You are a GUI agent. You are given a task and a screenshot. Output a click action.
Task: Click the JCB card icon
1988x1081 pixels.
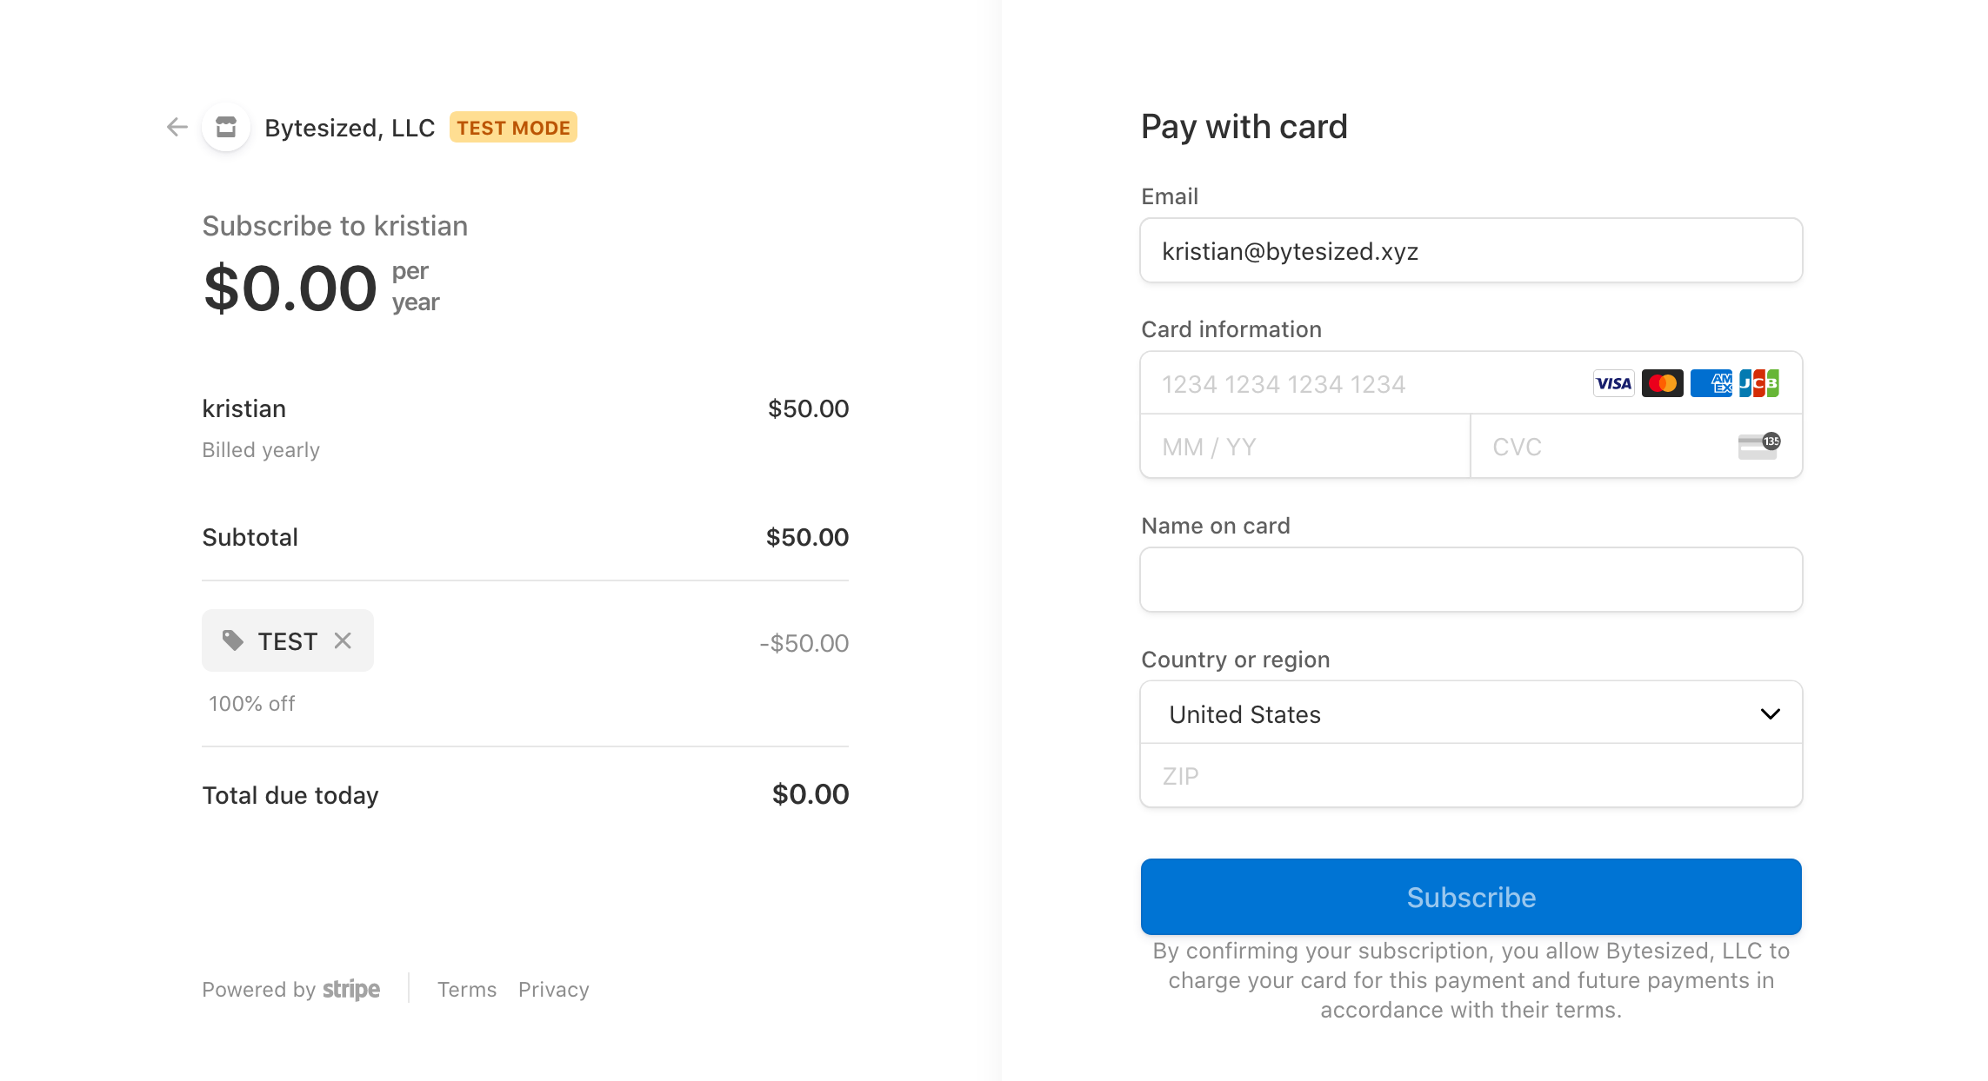click(x=1759, y=383)
